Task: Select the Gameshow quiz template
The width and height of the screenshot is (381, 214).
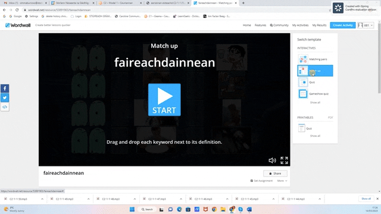Action: pos(315,94)
